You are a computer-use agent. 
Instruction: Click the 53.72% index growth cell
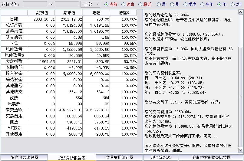(x=124, y=62)
